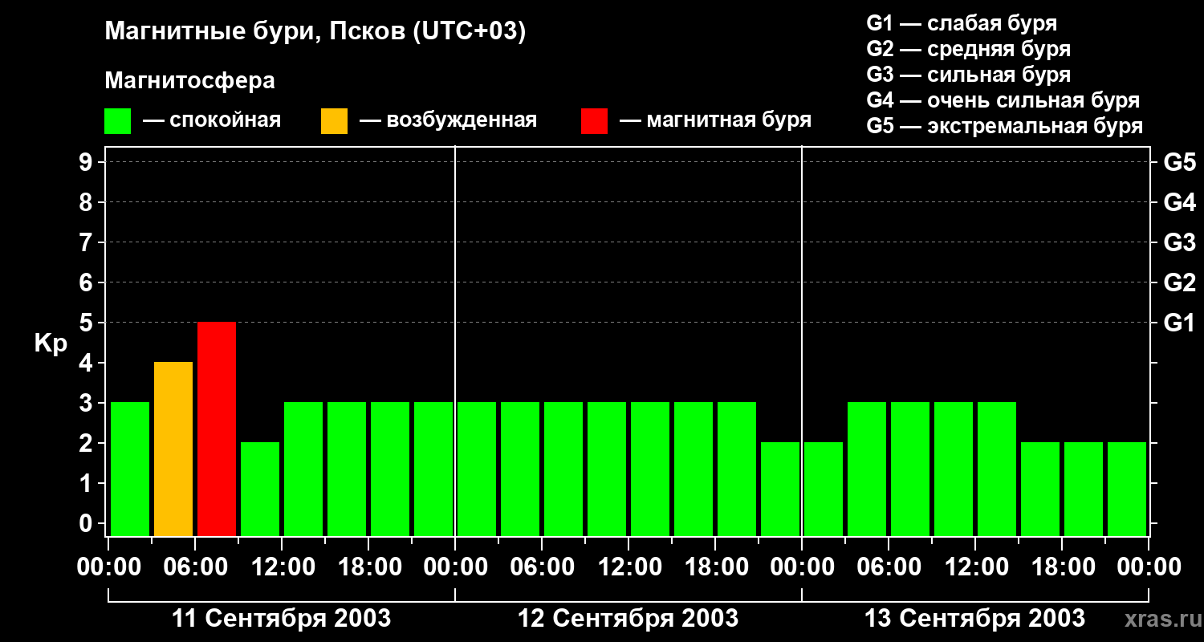The height and width of the screenshot is (642, 1204).
Task: Click the Kp 2 green bar ending 12 September
Action: pos(780,489)
